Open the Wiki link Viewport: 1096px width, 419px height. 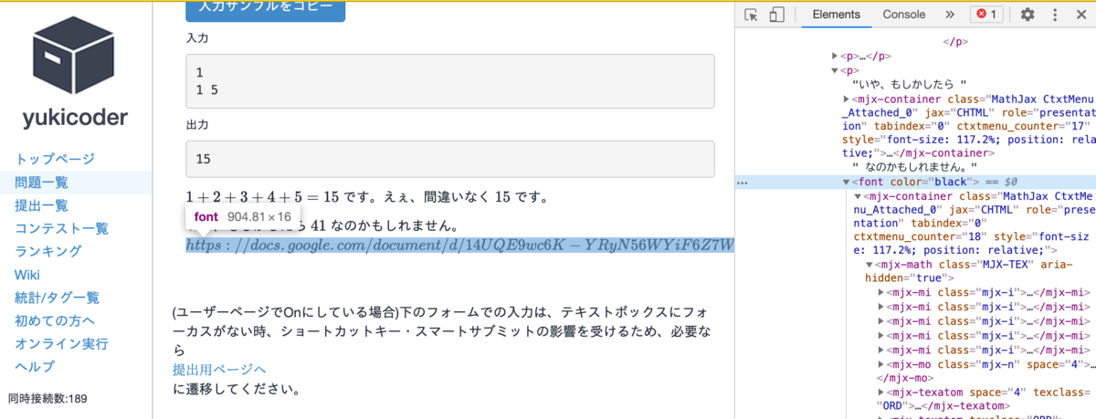pos(27,275)
